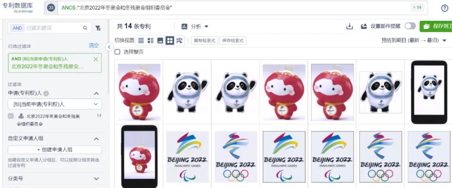
Task: Collapse the left filter sidebar arrow
Action: [109, 47]
